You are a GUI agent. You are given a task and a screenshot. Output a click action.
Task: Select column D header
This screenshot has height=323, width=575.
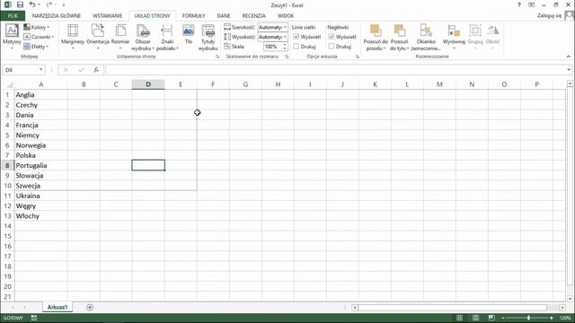(148, 84)
